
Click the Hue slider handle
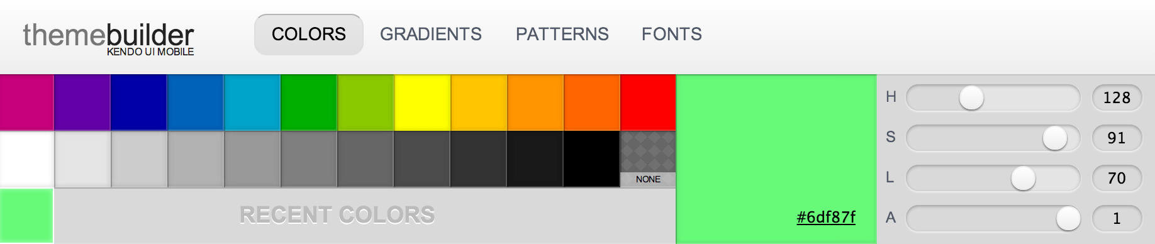click(x=971, y=97)
